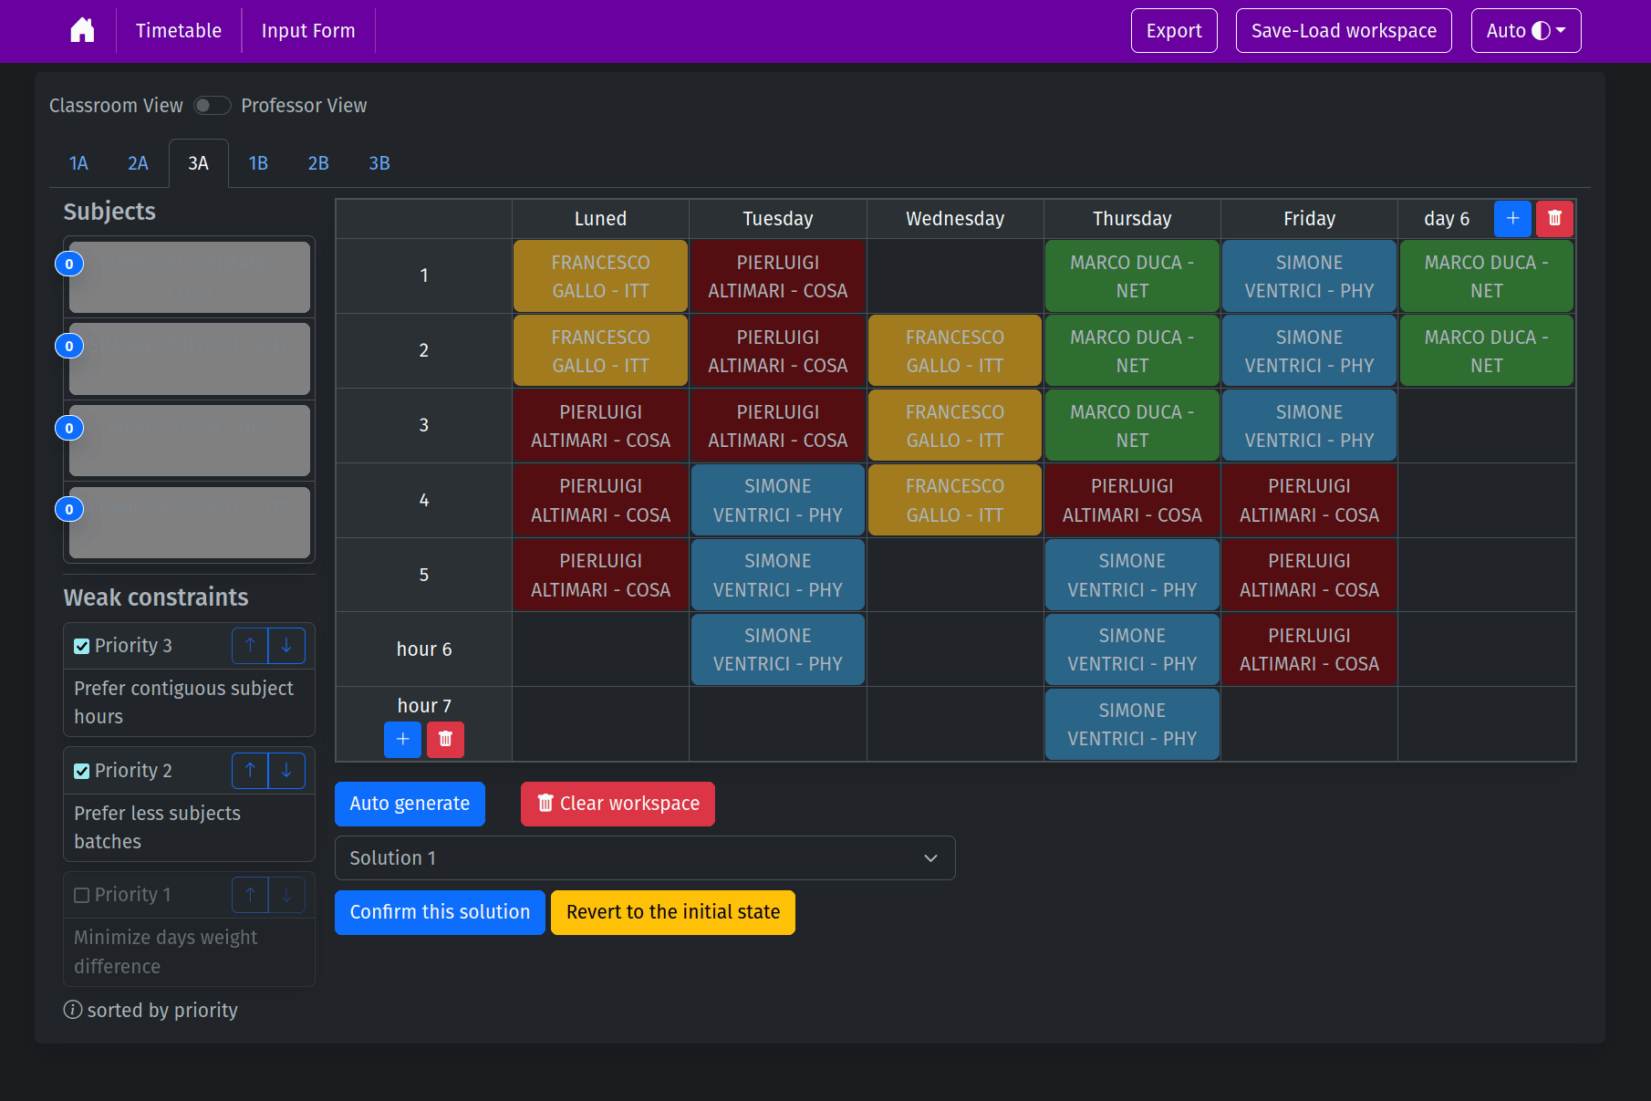The width and height of the screenshot is (1651, 1101).
Task: Click the Wednesday column header
Action: point(955,219)
